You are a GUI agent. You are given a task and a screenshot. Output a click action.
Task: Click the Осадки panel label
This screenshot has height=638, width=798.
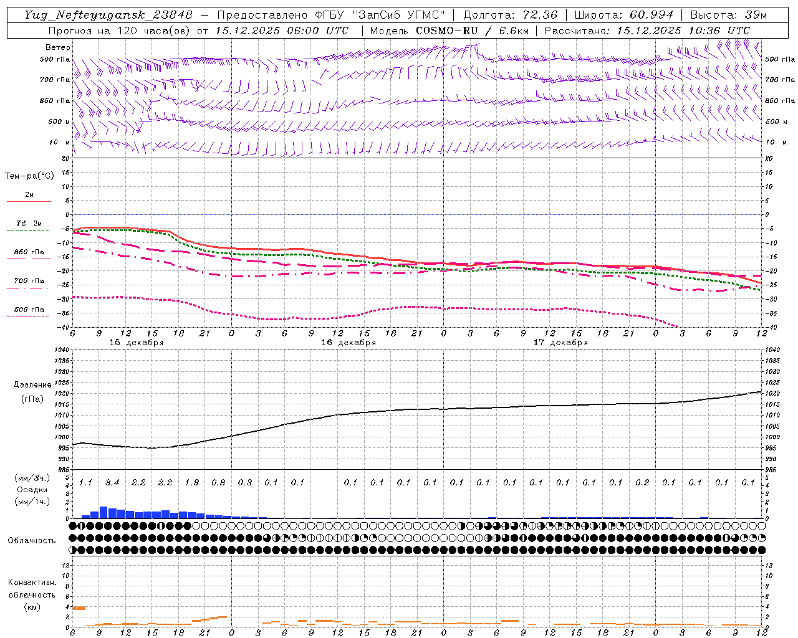[x=32, y=490]
